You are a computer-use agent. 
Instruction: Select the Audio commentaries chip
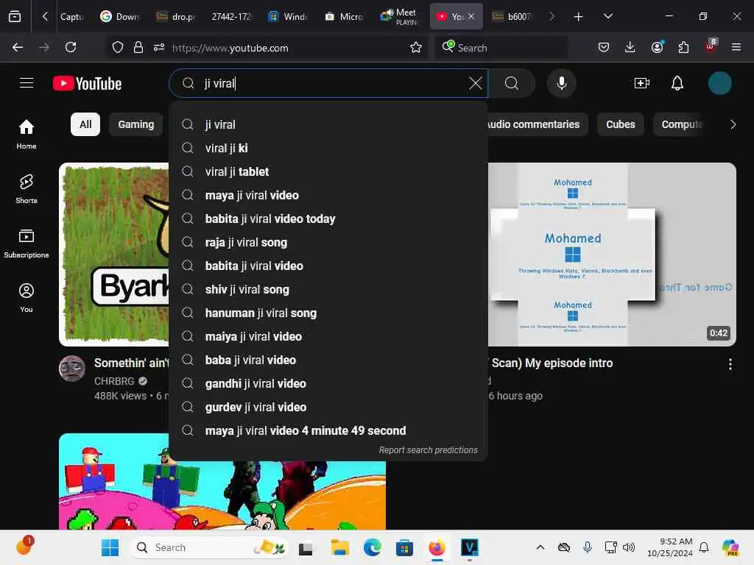pyautogui.click(x=537, y=124)
